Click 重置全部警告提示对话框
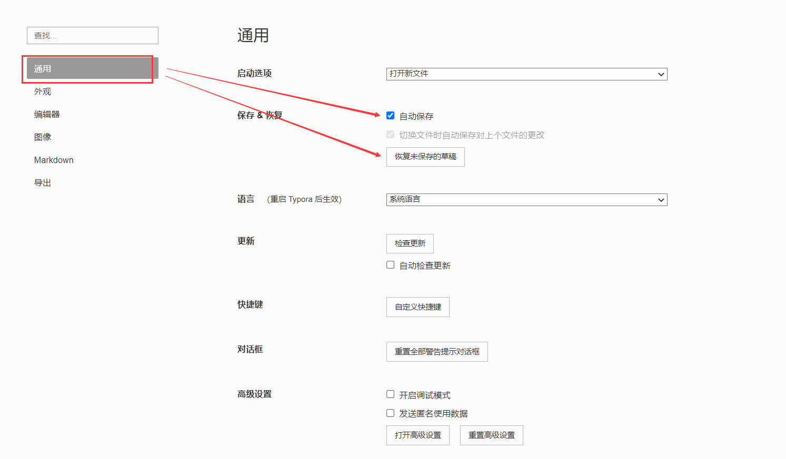786x459 pixels. click(x=436, y=351)
